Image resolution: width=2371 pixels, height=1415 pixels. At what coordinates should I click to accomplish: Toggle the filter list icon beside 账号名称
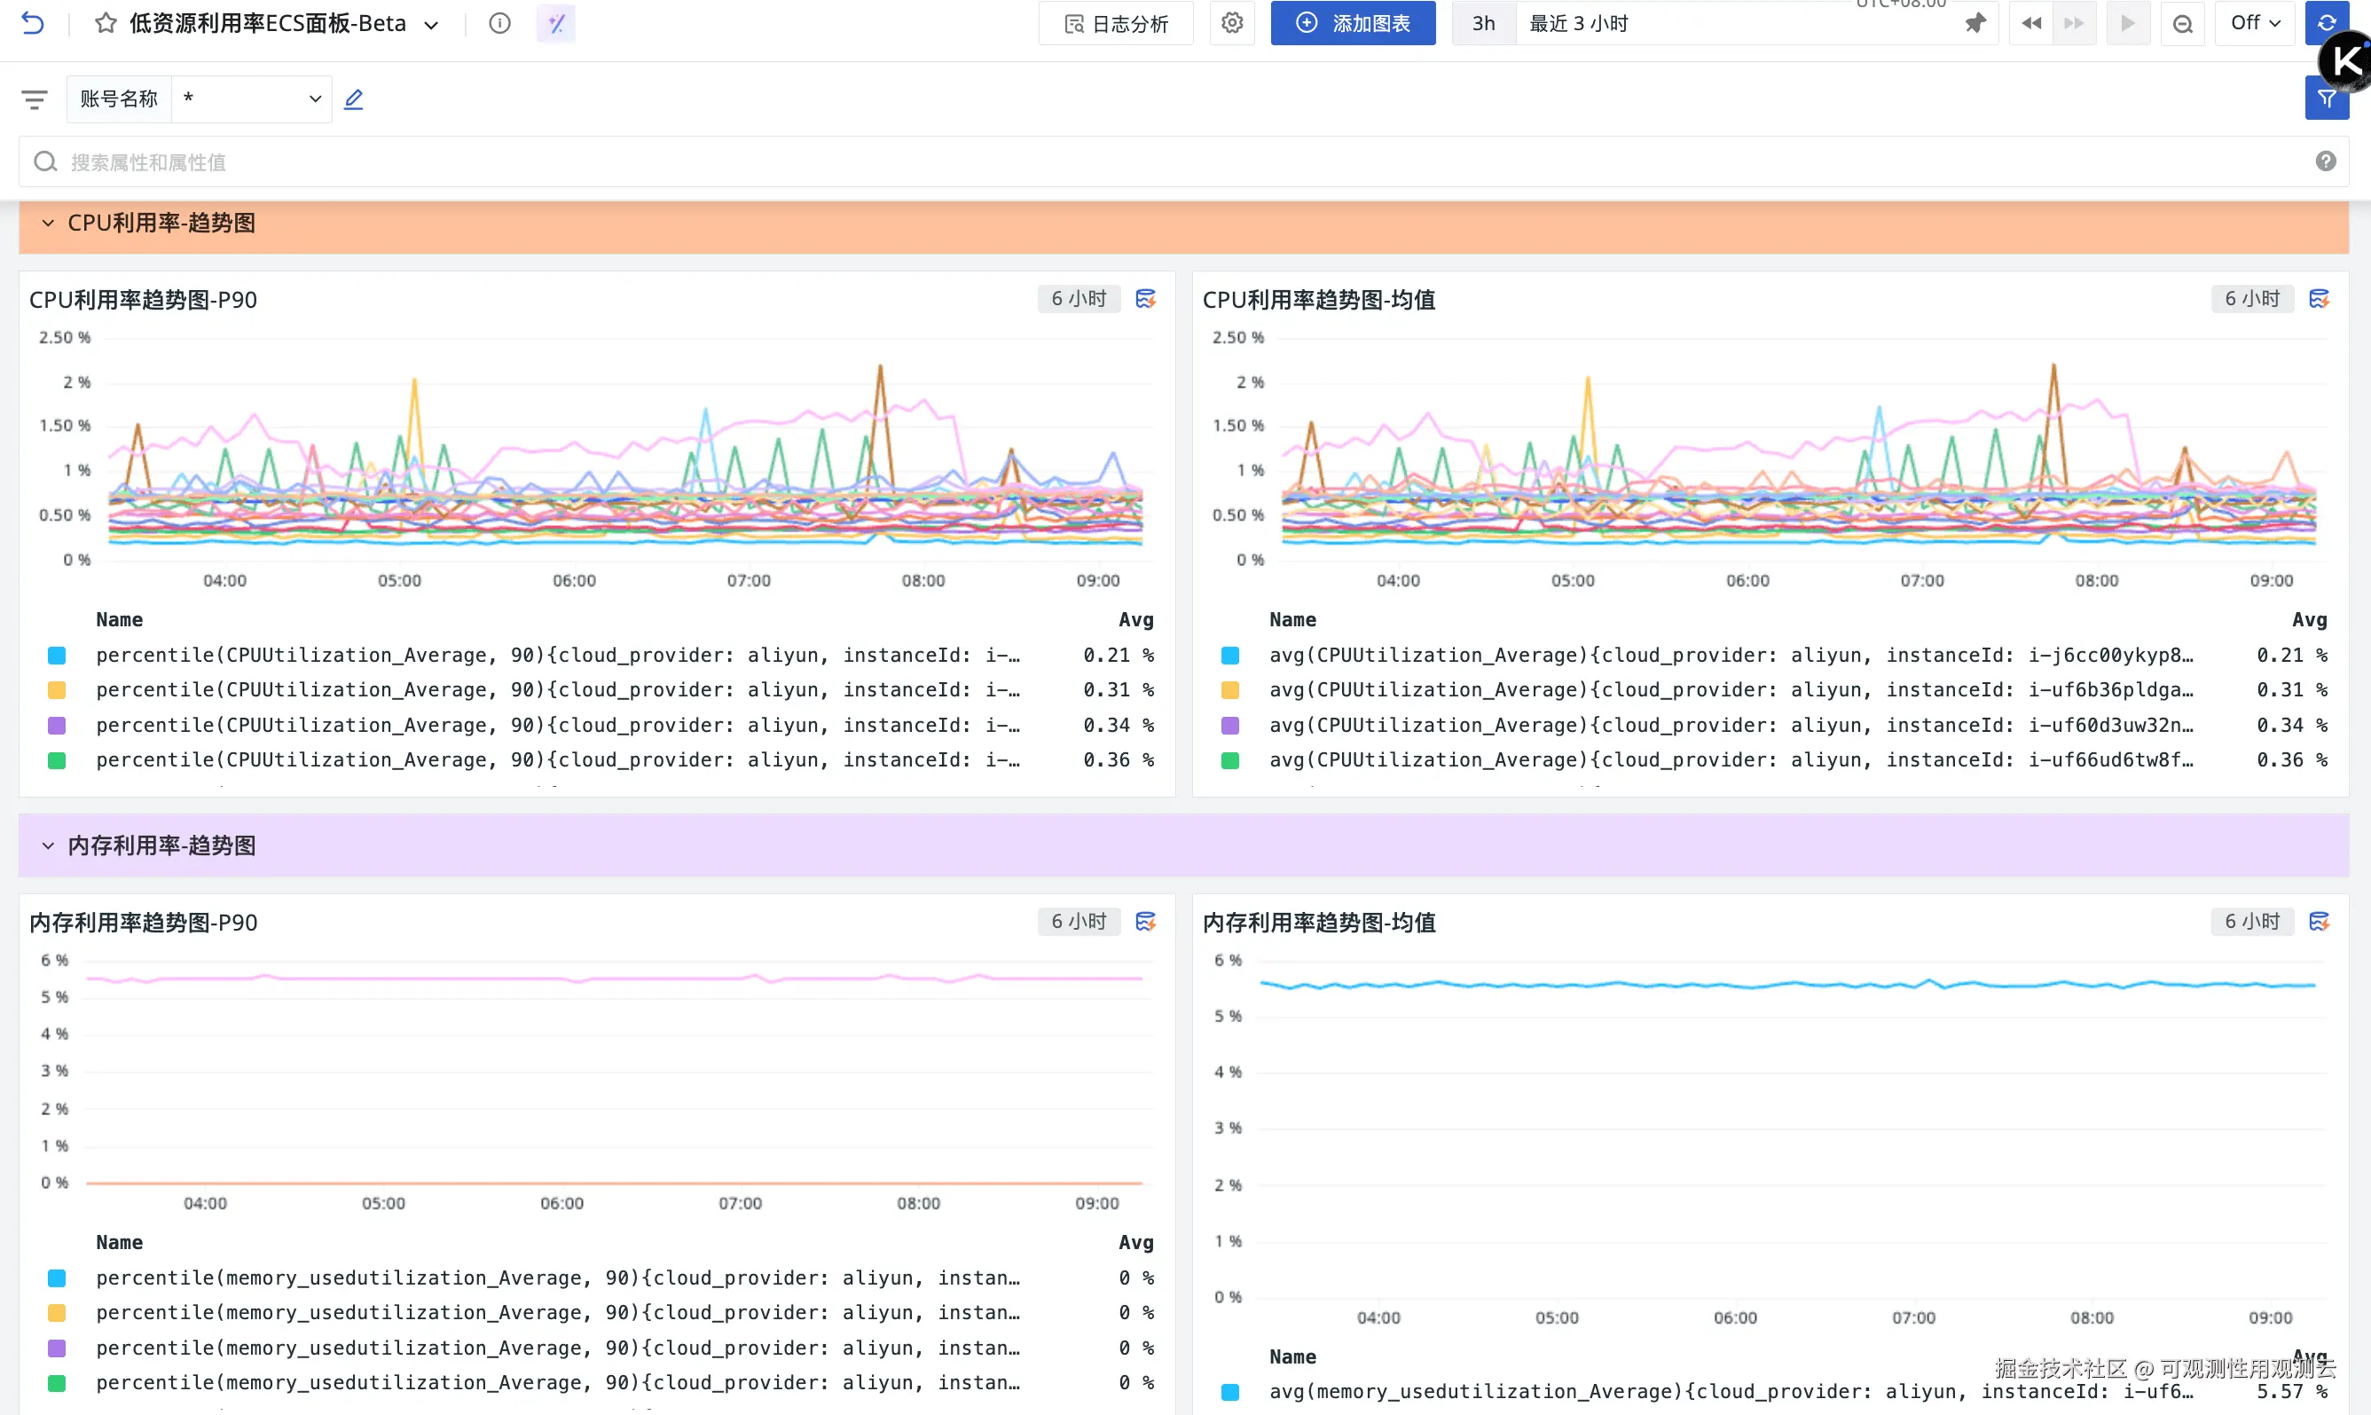35,99
